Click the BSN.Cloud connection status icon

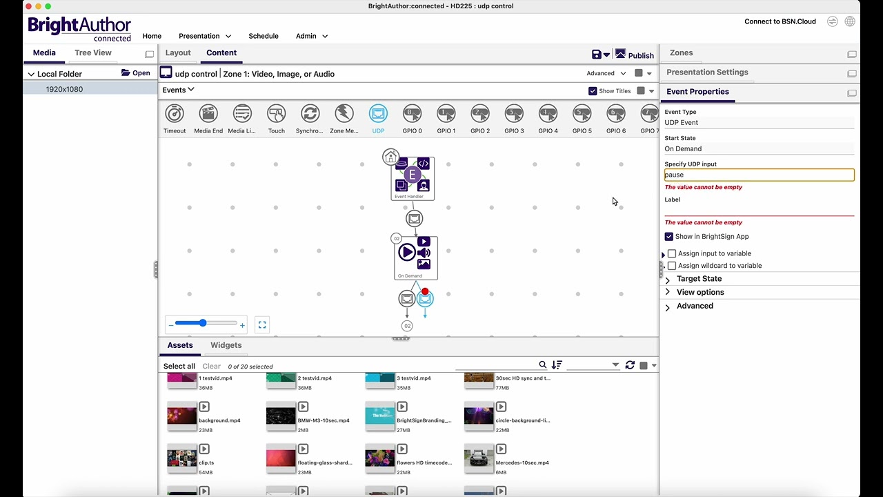click(x=833, y=21)
